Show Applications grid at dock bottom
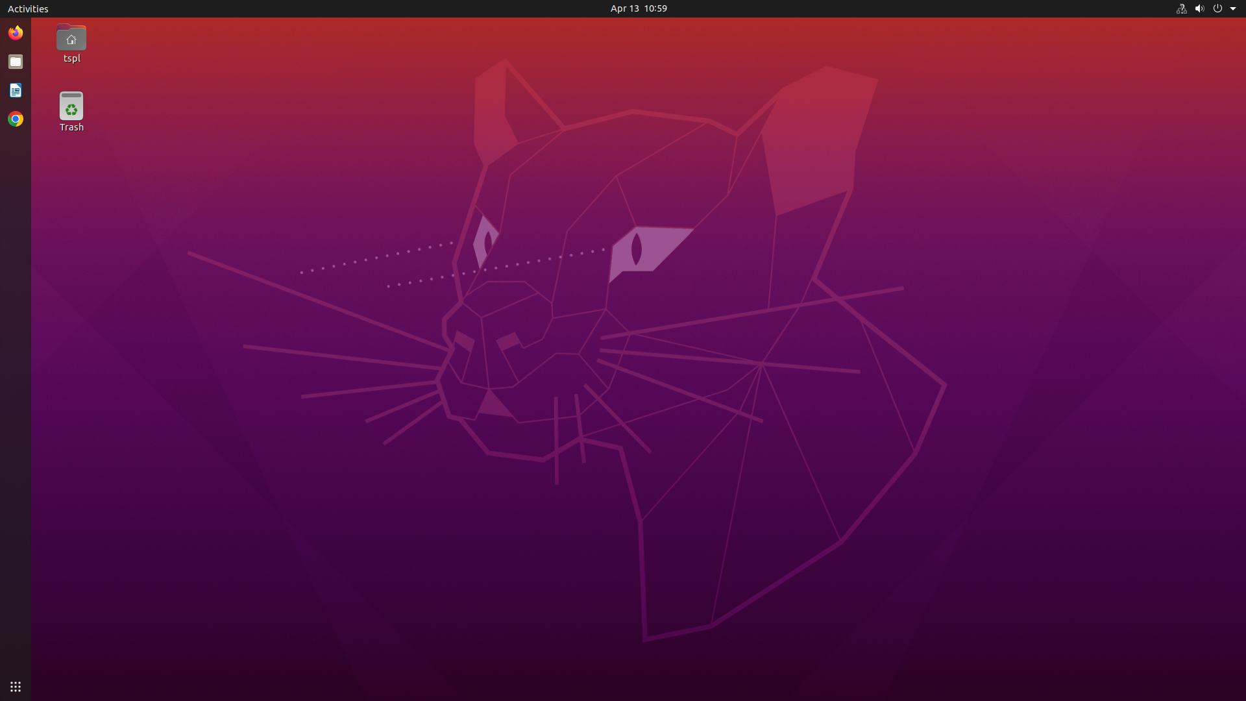Image resolution: width=1246 pixels, height=701 pixels. [x=16, y=686]
